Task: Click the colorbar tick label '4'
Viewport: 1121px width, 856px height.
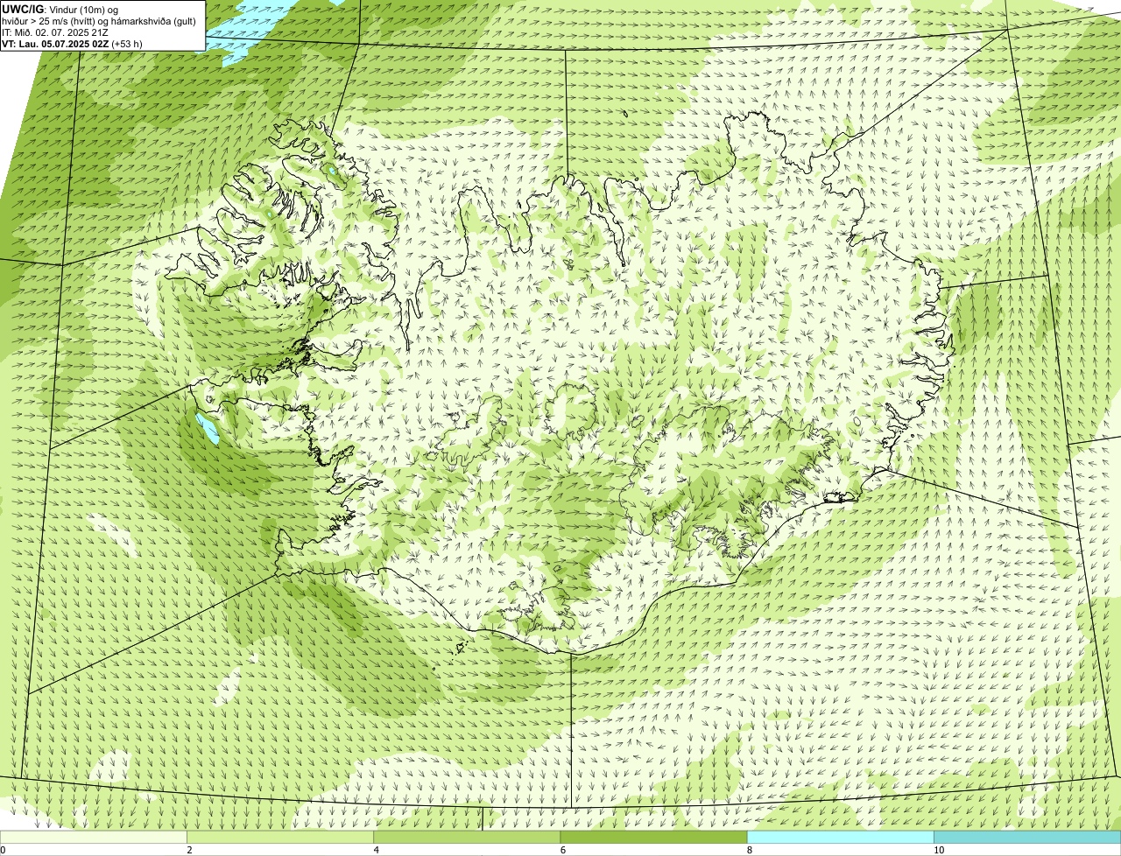Action: tap(376, 850)
